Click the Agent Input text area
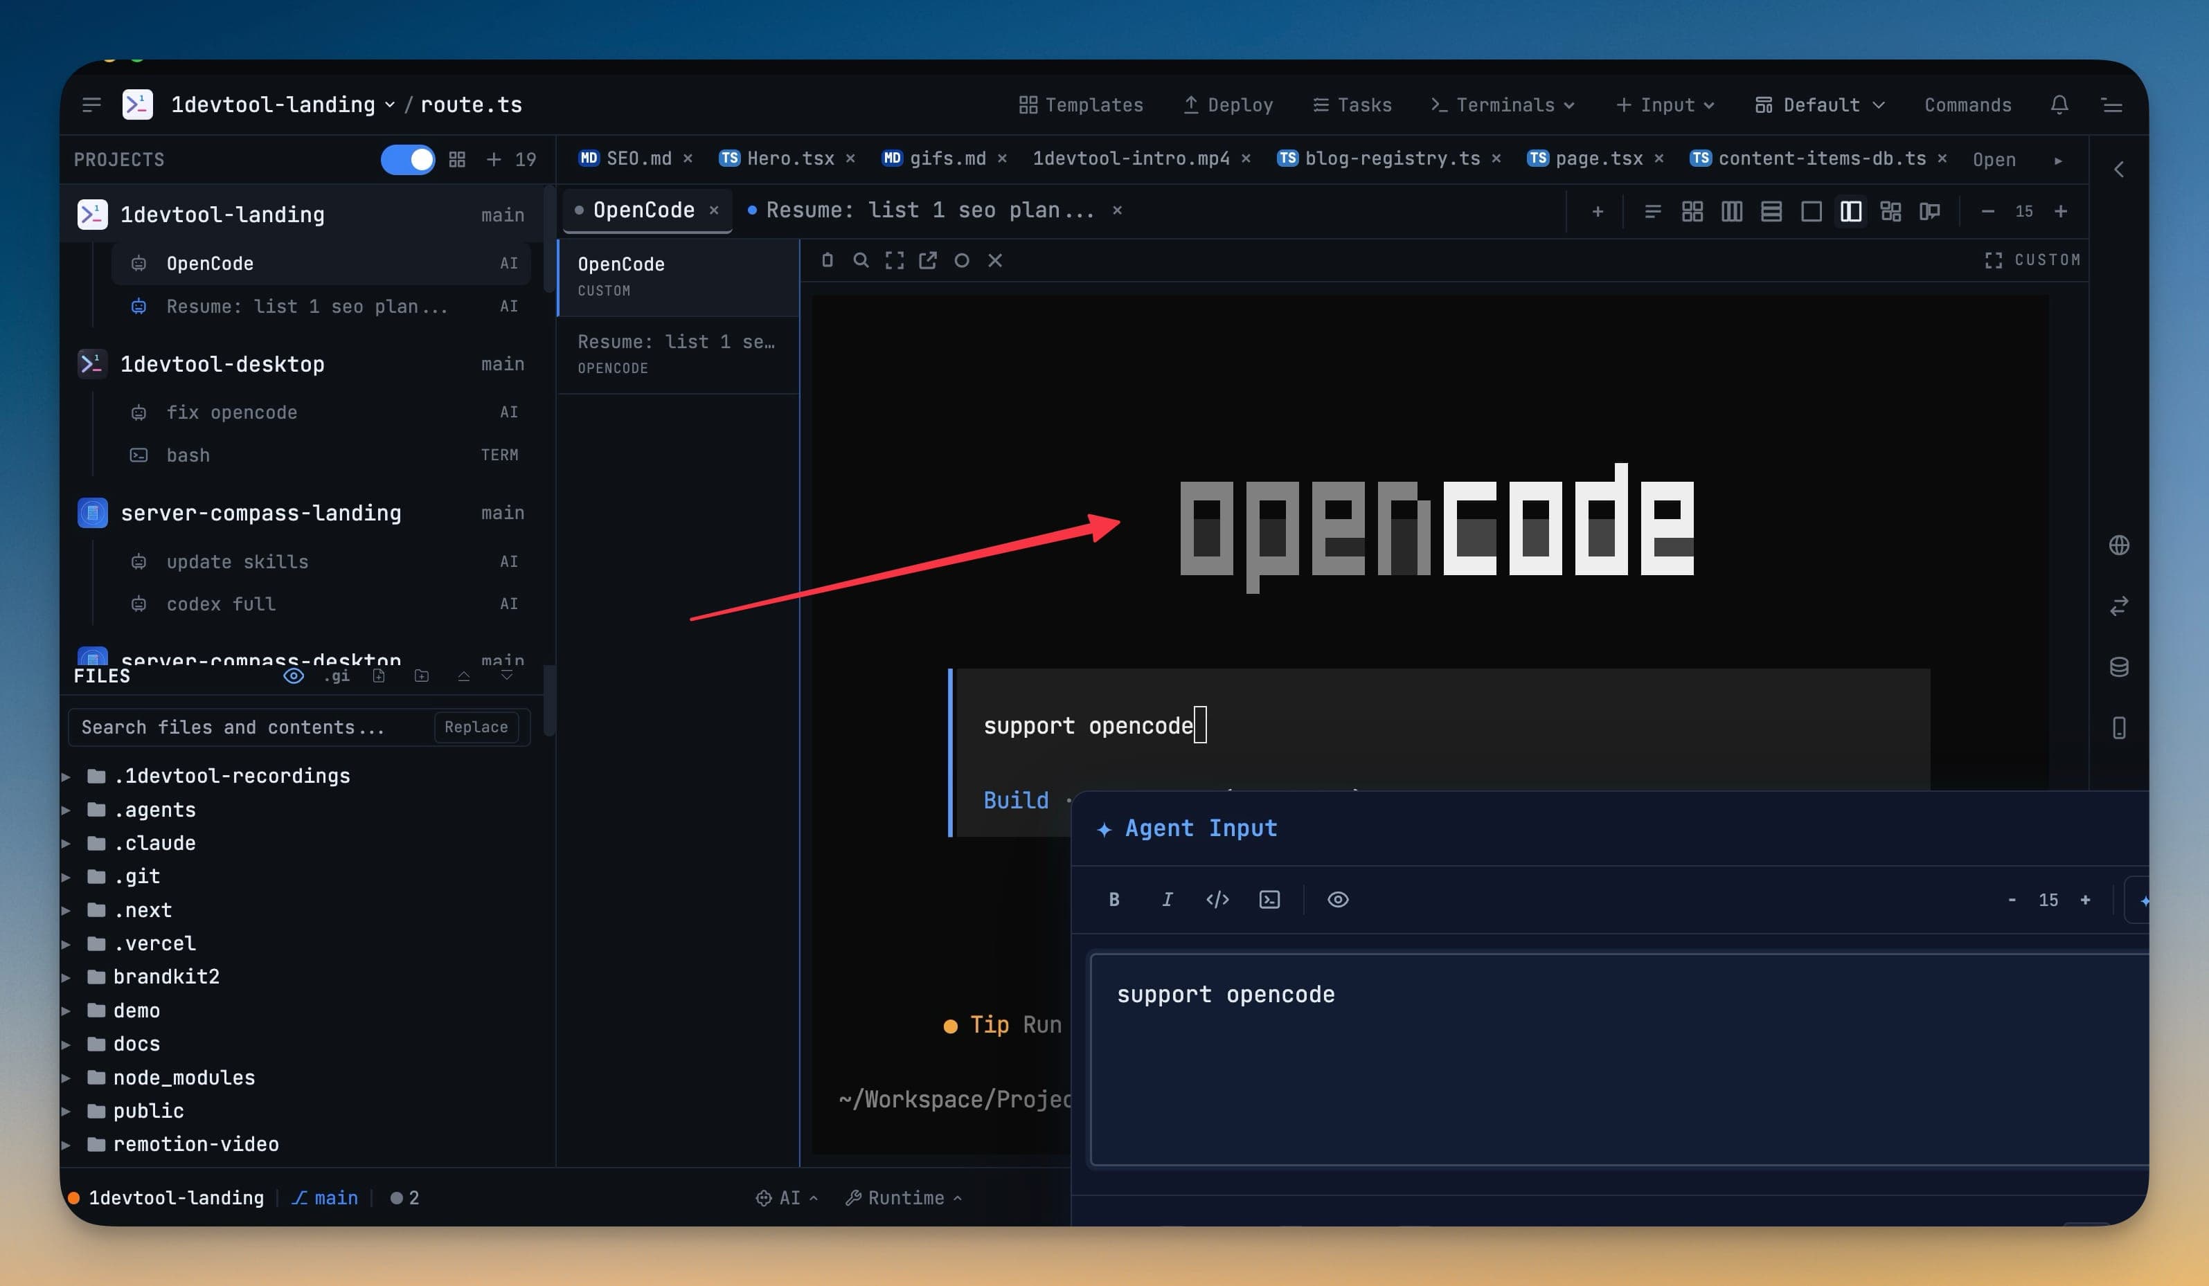This screenshot has width=2209, height=1286. [1618, 1059]
